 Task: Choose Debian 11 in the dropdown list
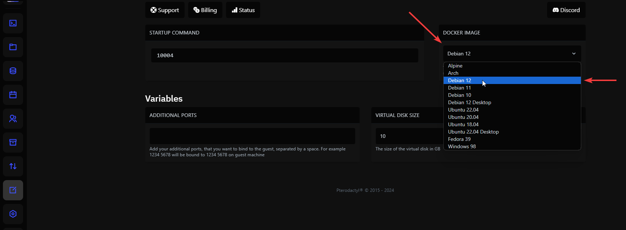coord(512,88)
